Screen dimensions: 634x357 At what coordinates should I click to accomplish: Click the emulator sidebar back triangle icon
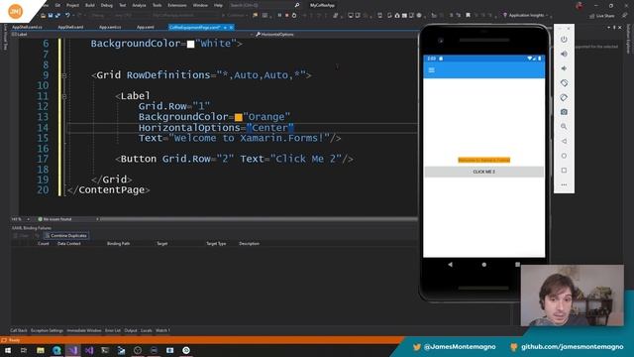564,141
